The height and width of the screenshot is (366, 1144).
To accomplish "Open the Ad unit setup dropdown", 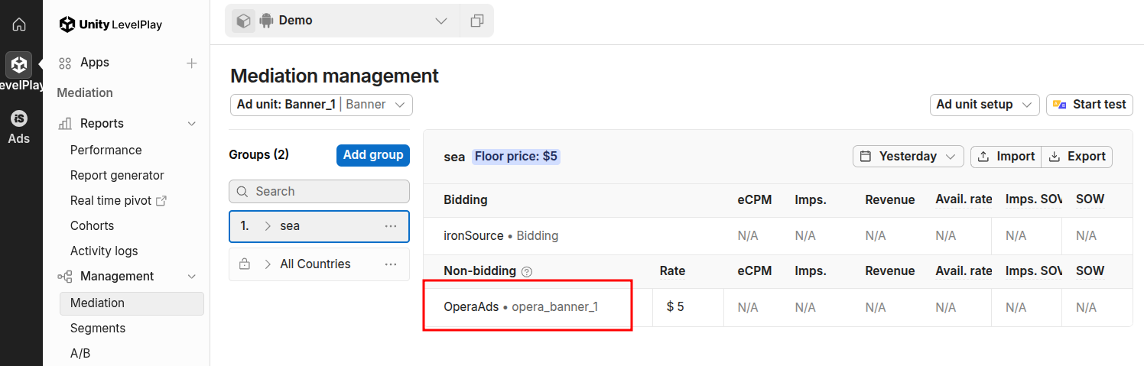I will [985, 105].
